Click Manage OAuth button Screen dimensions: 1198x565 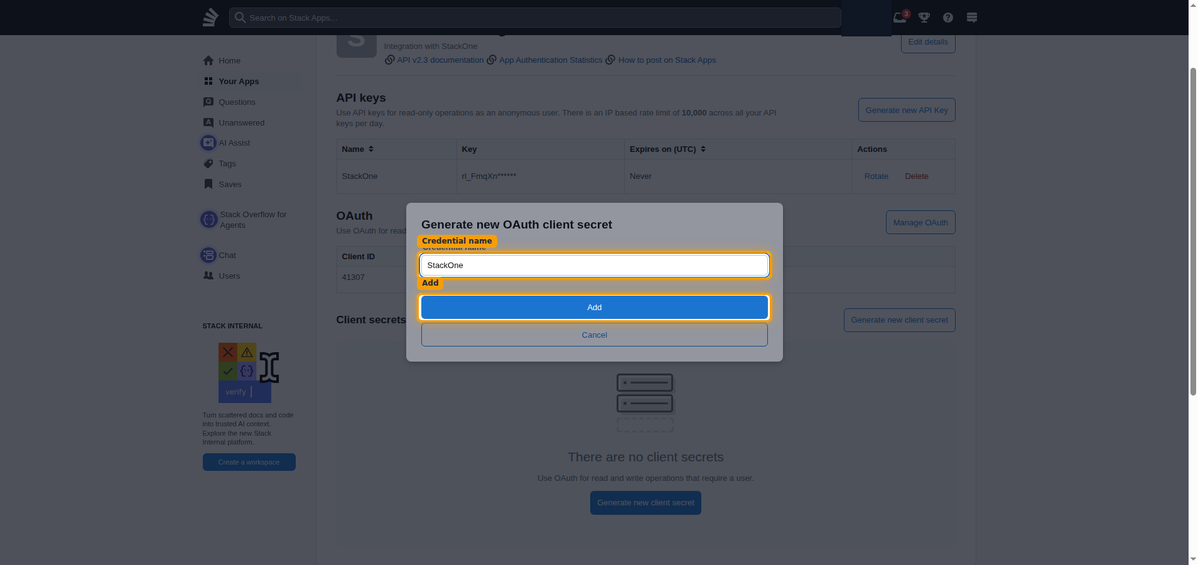[920, 222]
